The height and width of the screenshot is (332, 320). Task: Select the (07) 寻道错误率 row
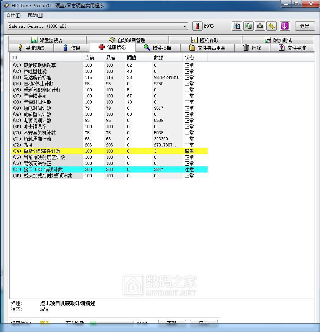point(110,96)
